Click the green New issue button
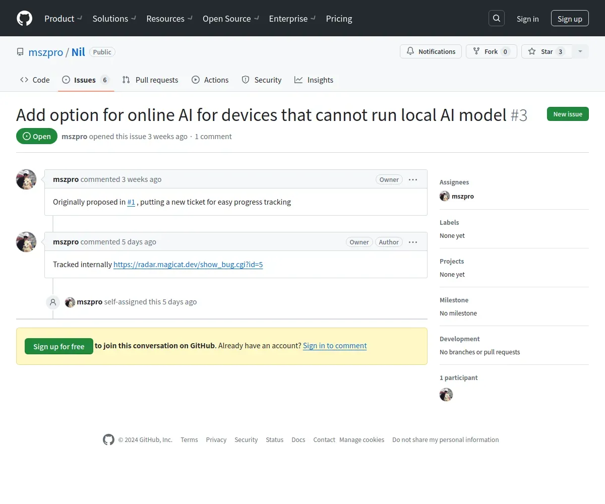Viewport: 605px width, 504px height. tap(568, 114)
